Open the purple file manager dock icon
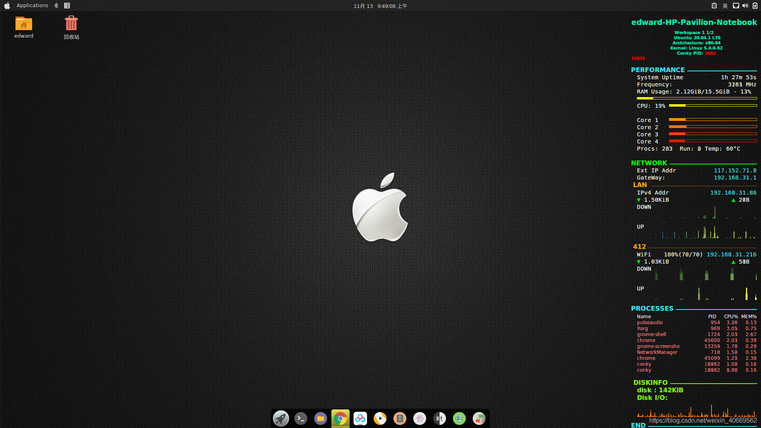 [321, 418]
